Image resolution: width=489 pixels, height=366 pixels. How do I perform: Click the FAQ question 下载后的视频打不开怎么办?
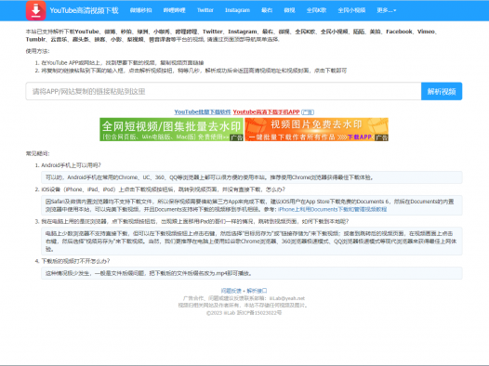[75, 261]
